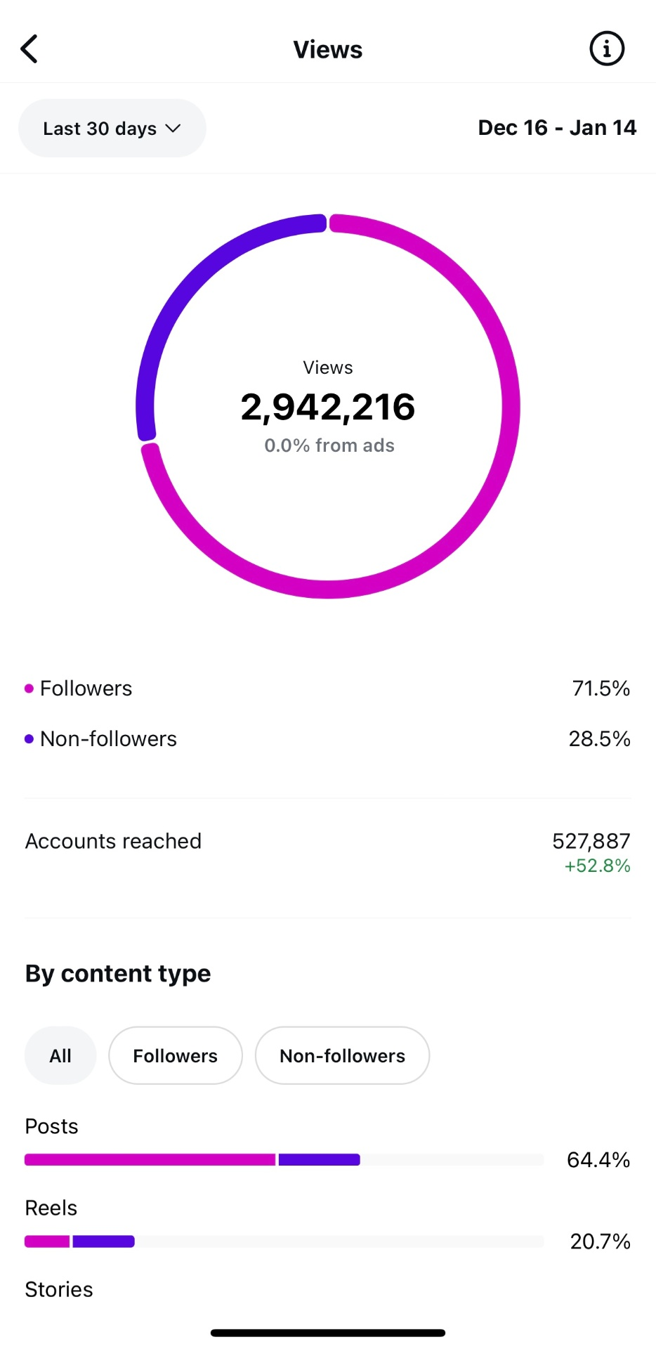Image resolution: width=656 pixels, height=1349 pixels.
Task: Click the 527,887 accounts reached value
Action: tap(591, 840)
